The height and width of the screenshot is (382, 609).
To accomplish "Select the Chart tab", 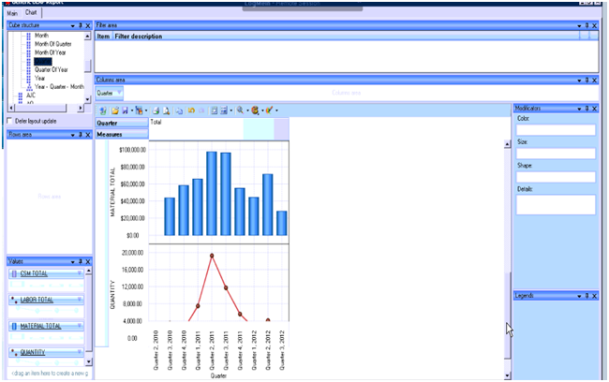I will (31, 12).
